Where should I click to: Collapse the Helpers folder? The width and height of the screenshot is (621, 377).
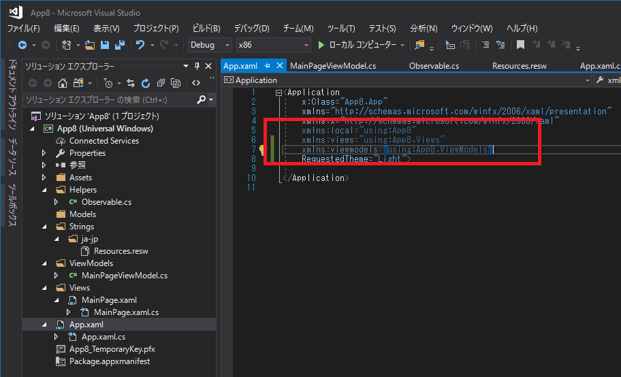44,190
